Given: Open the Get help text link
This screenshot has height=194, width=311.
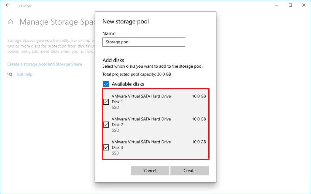Looking at the screenshot, I should (24, 74).
